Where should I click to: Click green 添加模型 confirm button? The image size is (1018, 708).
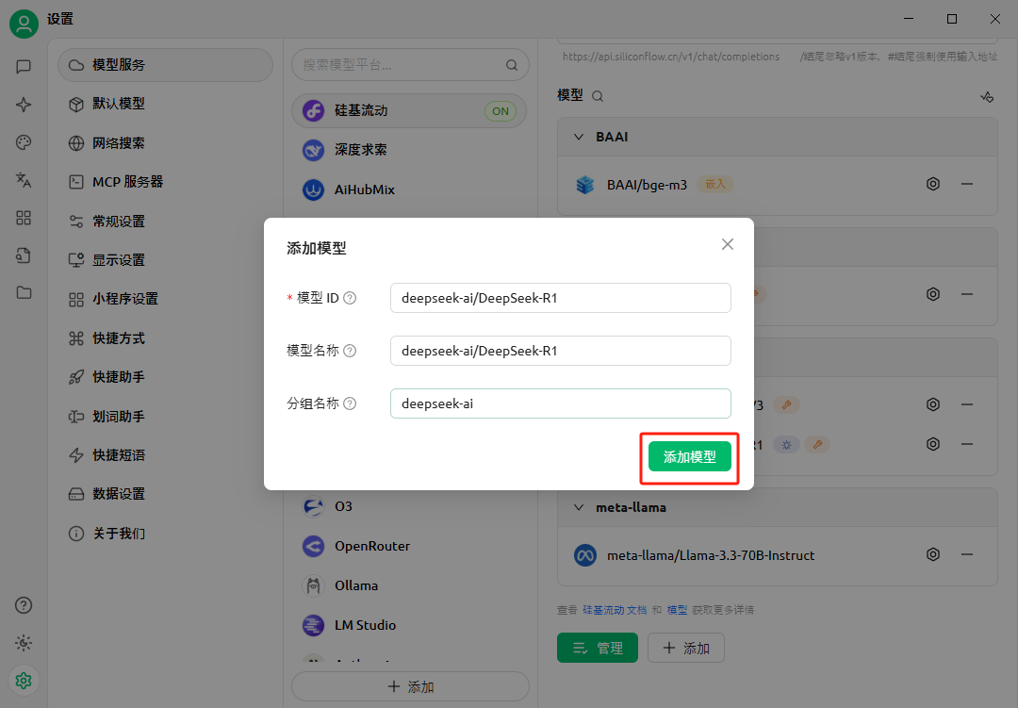689,456
